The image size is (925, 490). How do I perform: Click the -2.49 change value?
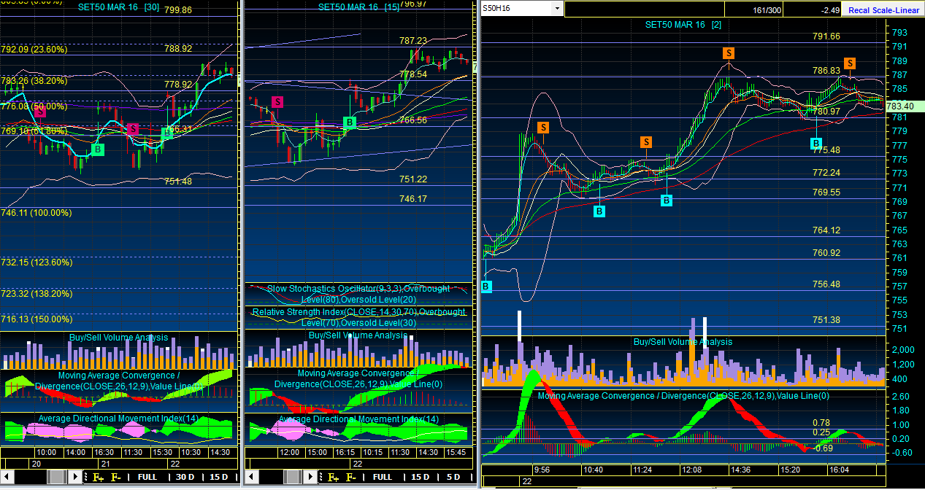[x=829, y=10]
